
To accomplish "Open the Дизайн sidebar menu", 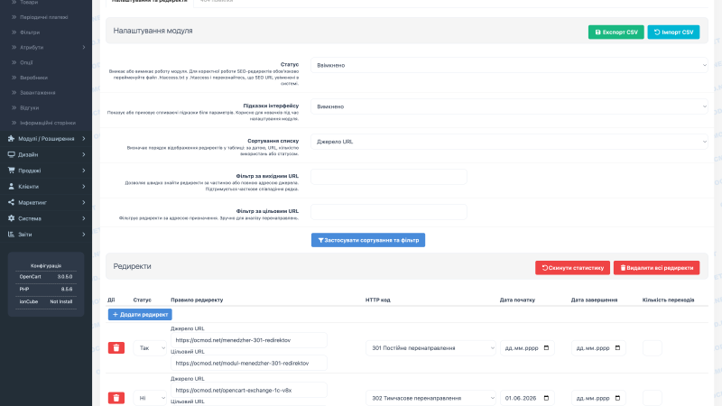I will 46,154.
